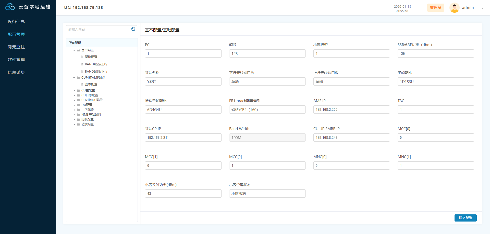
Task: Go to 网元监控 in the sidebar
Action: click(x=16, y=47)
